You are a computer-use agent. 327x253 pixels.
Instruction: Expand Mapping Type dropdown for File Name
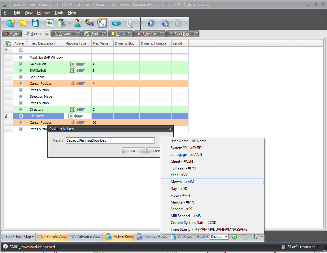pos(89,116)
